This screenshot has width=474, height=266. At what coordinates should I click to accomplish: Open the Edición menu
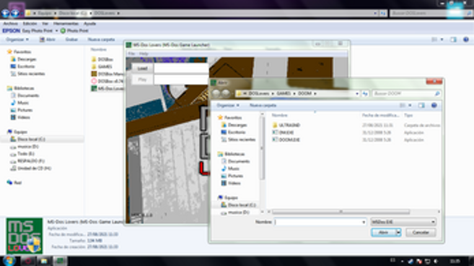point(30,24)
